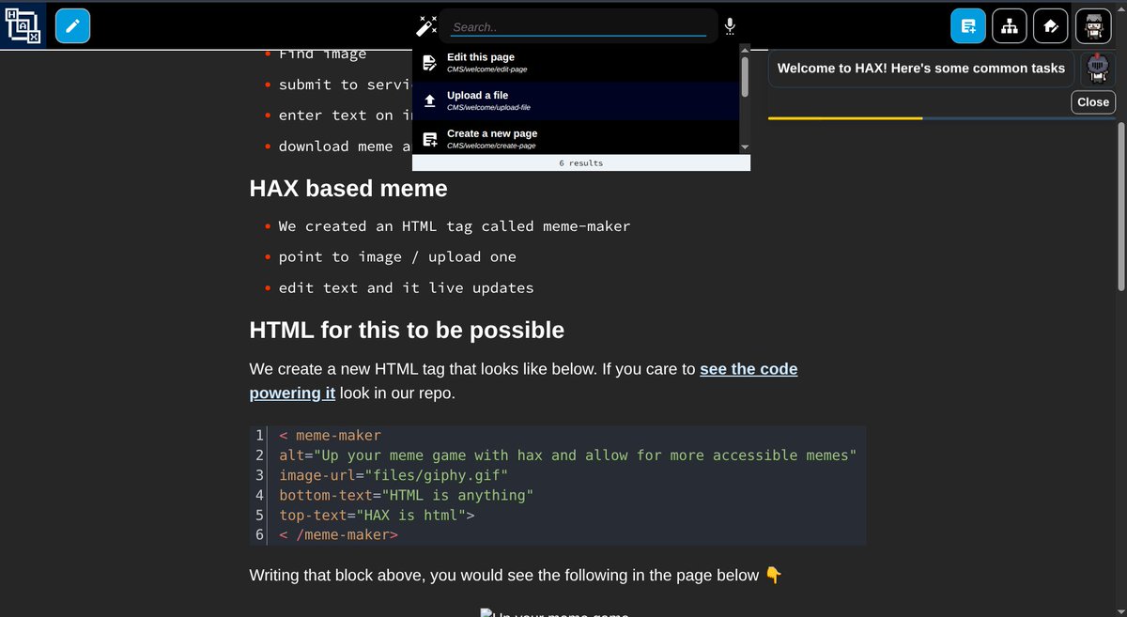
Task: Click 'Welcome to HAX! Here's some common tasks'
Action: pyautogui.click(x=921, y=69)
